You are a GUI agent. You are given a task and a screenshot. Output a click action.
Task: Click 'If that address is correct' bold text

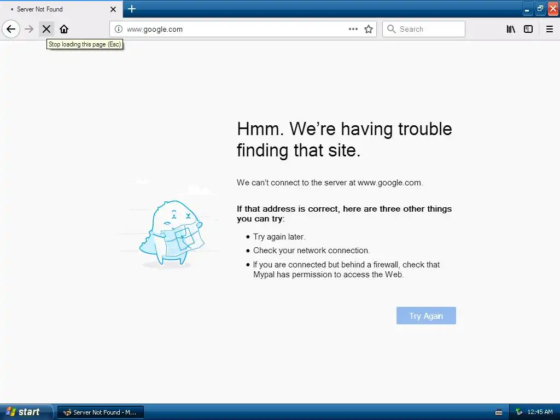coord(344,214)
